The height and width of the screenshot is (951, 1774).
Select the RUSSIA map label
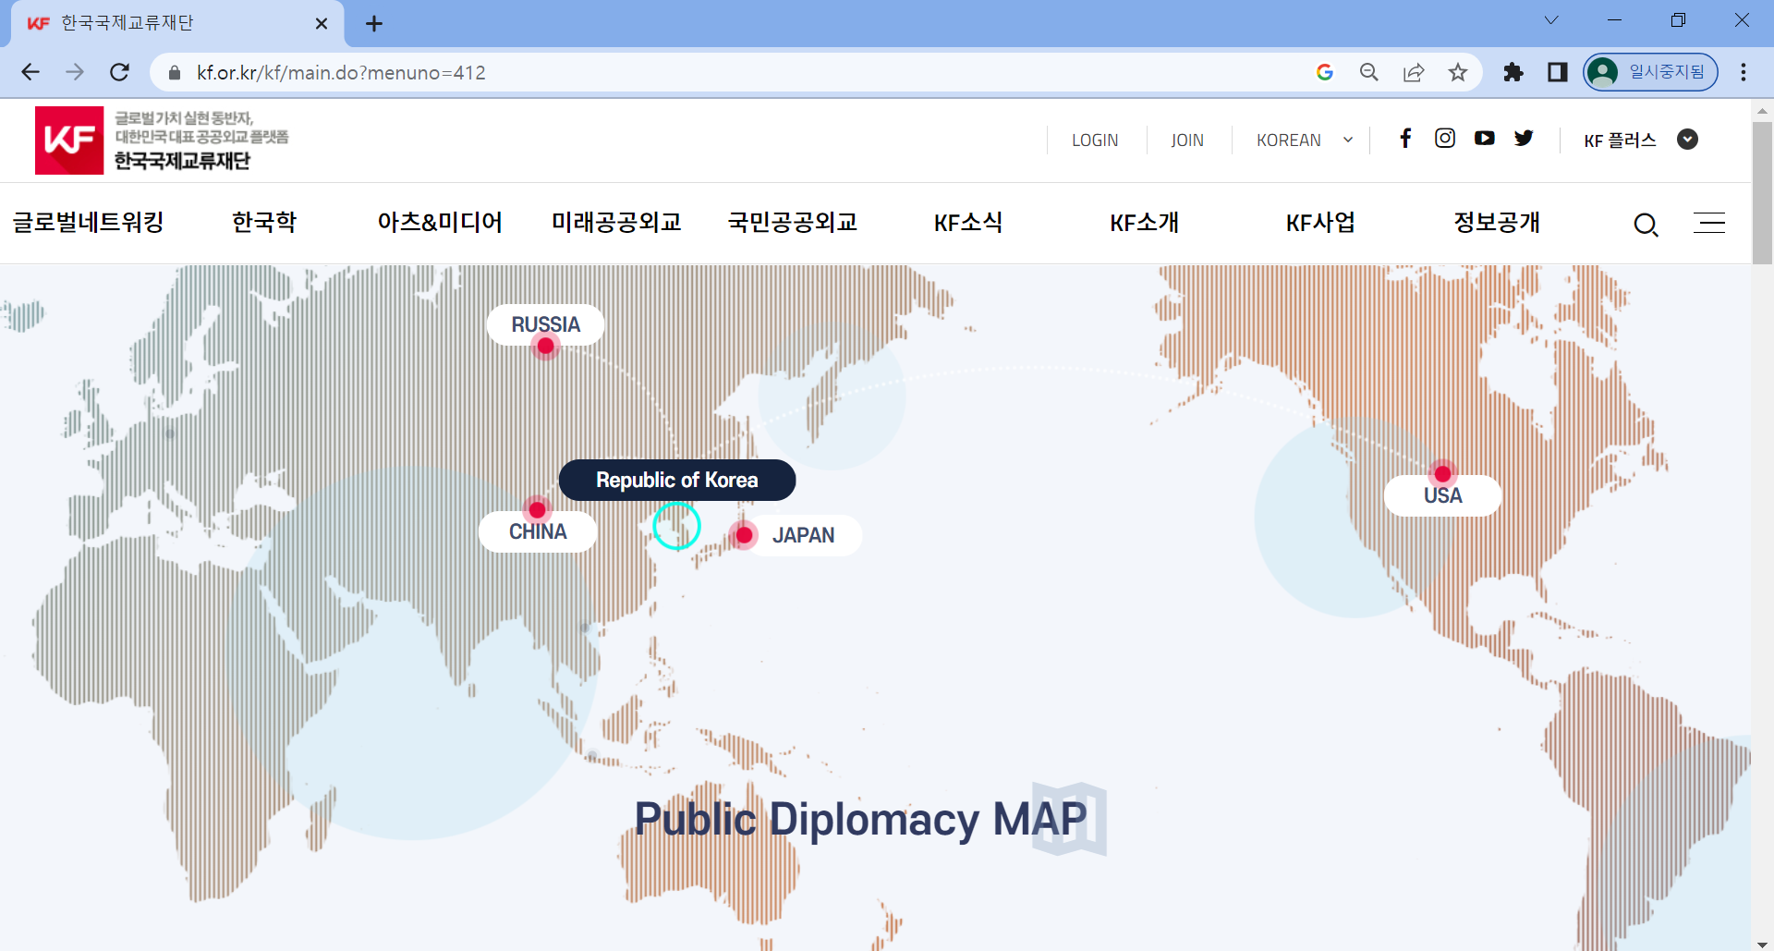(x=545, y=324)
